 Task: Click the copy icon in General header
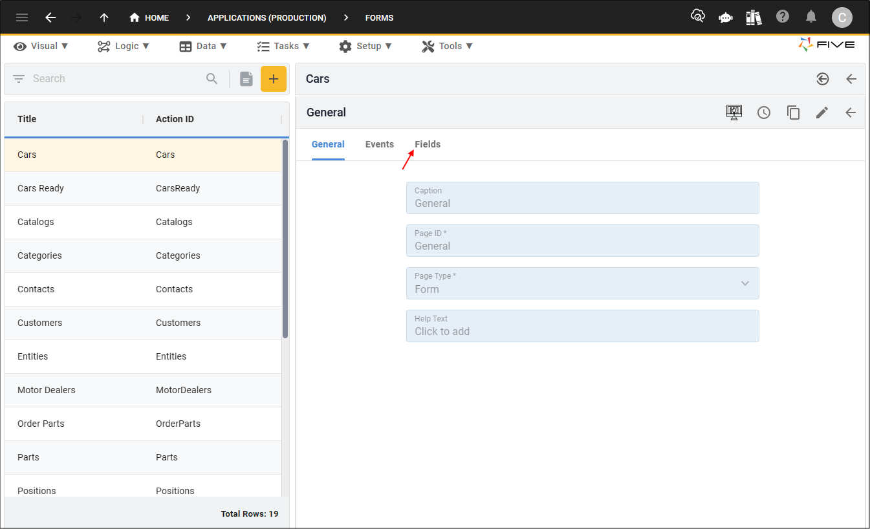793,113
